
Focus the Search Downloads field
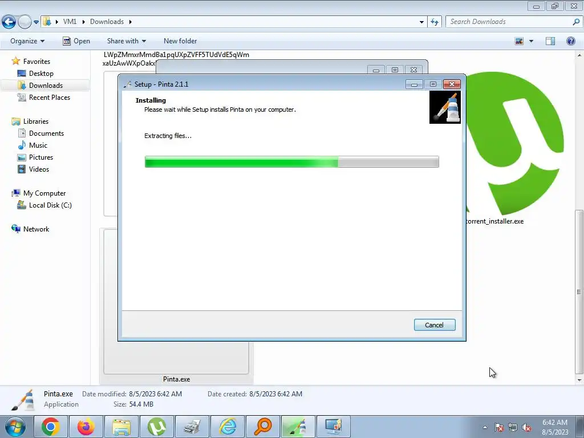509,22
